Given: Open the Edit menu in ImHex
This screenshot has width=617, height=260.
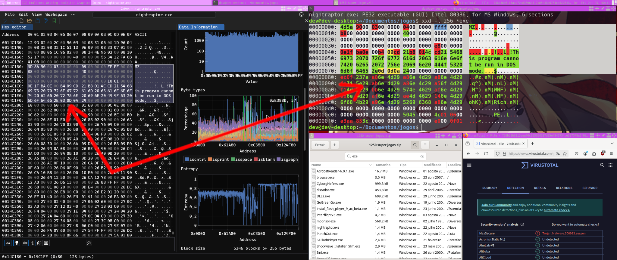Looking at the screenshot, I should click(x=23, y=14).
